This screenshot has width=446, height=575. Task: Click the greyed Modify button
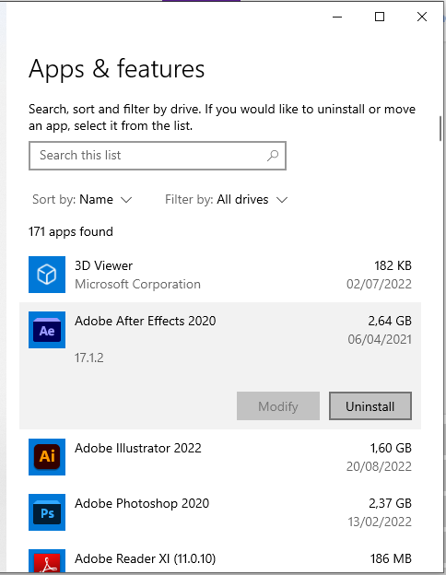pyautogui.click(x=278, y=406)
